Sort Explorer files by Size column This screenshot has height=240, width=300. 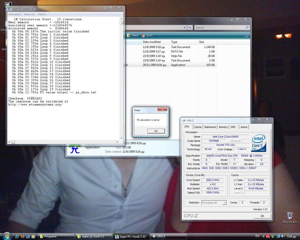[x=207, y=42]
